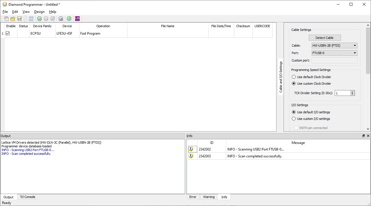Select Use custom I/O settings option
Viewport: 371px width, 206px height.
pos(294,119)
